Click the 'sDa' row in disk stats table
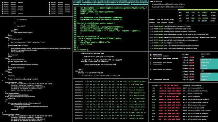The image size is (218, 122). [198, 13]
